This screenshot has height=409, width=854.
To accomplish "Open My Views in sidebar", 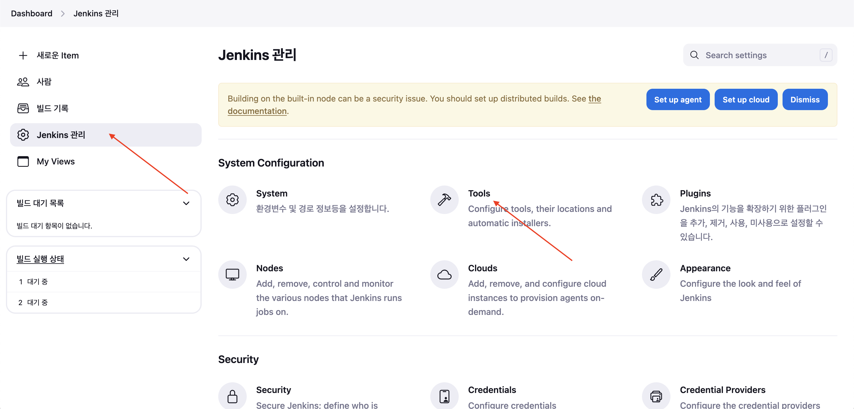I will pos(106,161).
